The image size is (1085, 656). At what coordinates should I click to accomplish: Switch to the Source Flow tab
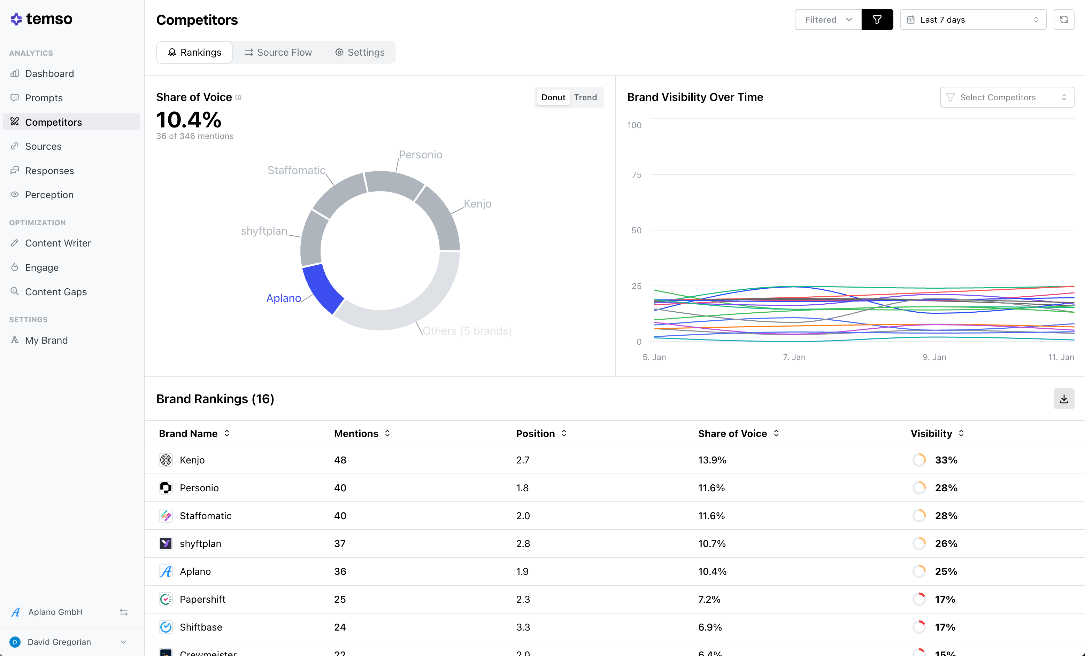click(278, 52)
